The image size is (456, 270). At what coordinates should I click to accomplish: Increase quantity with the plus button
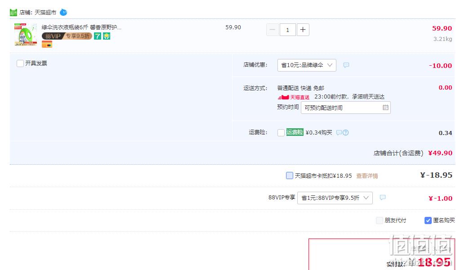pyautogui.click(x=303, y=30)
